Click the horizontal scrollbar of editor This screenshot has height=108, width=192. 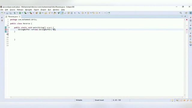tap(97, 97)
